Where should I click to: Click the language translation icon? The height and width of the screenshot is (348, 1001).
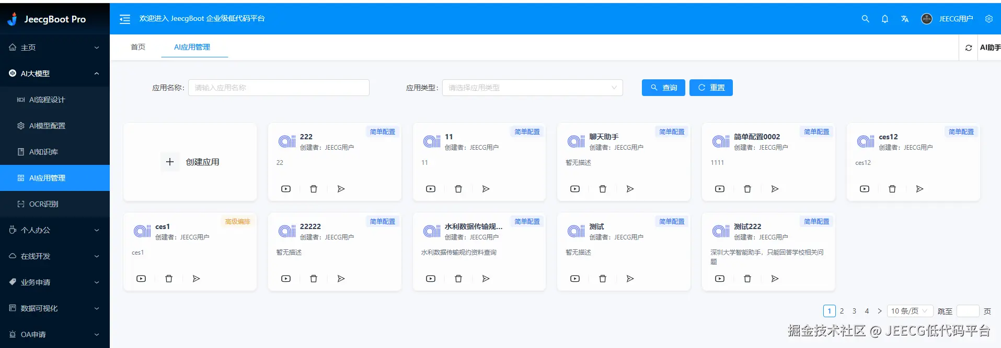click(904, 19)
